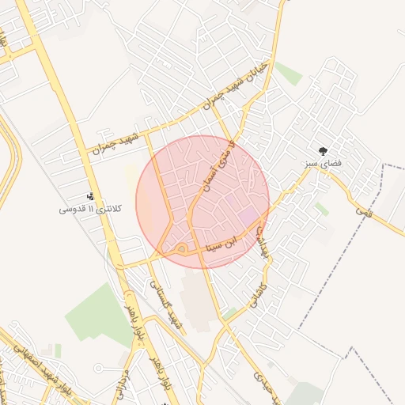The image size is (405, 405).
Task: Click the tree icon above فضای سبز
Action: (323, 152)
